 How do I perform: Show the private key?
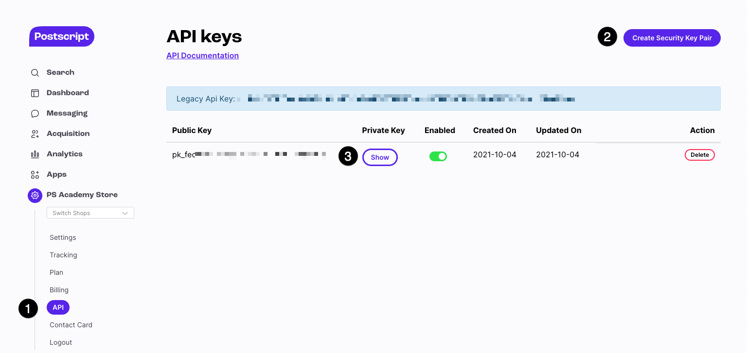pyautogui.click(x=380, y=157)
